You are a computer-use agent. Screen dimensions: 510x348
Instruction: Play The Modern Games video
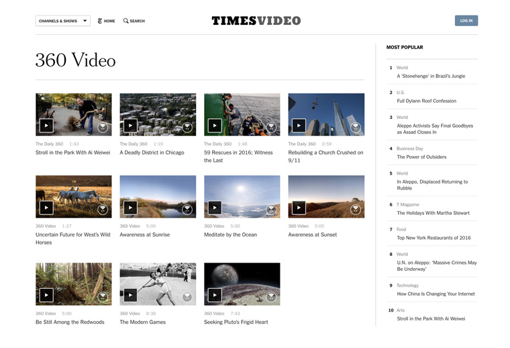130,296
